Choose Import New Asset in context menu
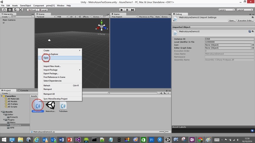This screenshot has width=255, height=143. click(x=60, y=66)
